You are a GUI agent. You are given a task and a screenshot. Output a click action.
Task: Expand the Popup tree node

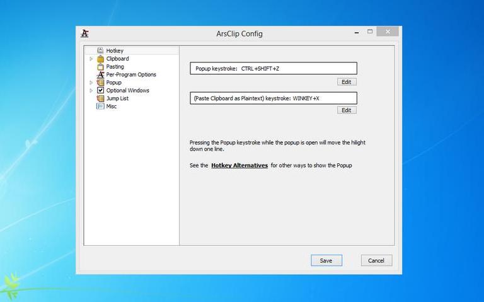[x=91, y=83]
